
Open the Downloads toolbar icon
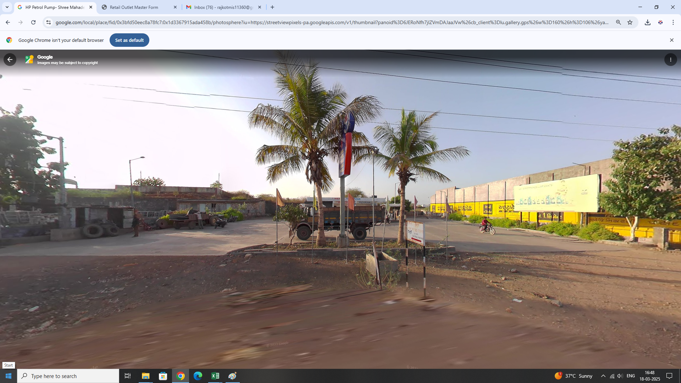pyautogui.click(x=648, y=22)
